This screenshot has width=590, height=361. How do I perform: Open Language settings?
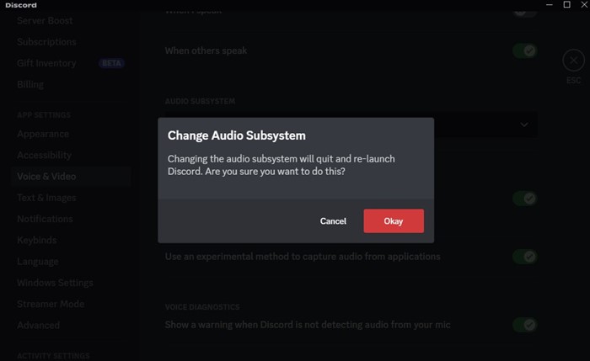pyautogui.click(x=38, y=262)
